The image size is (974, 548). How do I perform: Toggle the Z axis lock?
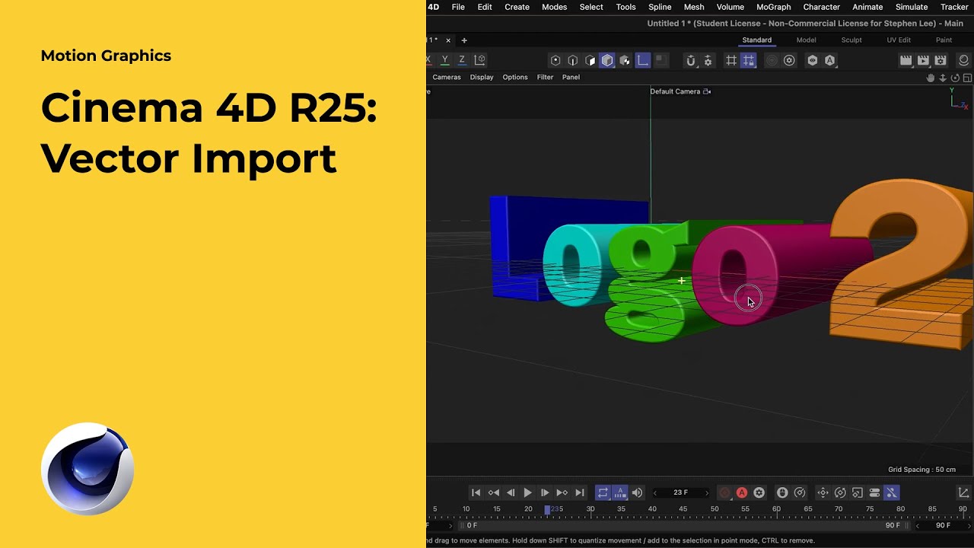[462, 60]
